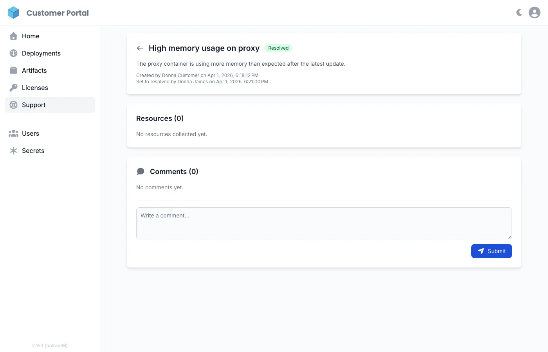548x352 pixels.
Task: Select the Secrets asterisk icon
Action: (x=13, y=151)
